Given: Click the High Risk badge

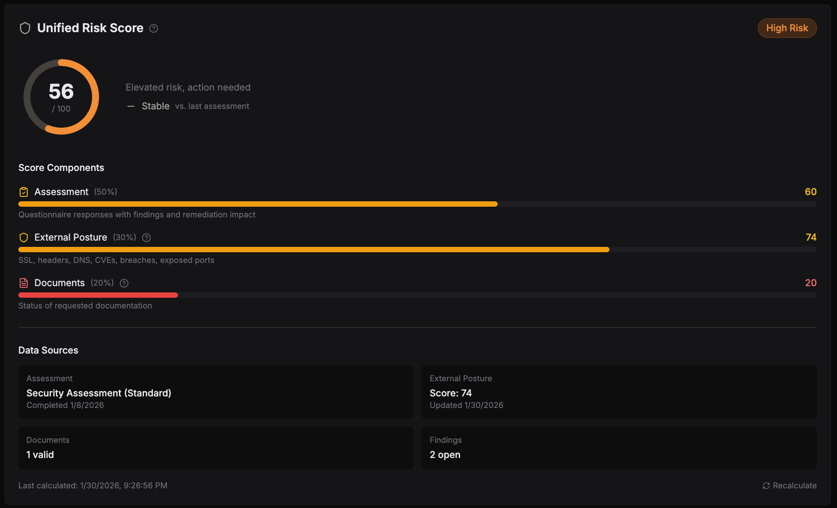Looking at the screenshot, I should [x=787, y=28].
